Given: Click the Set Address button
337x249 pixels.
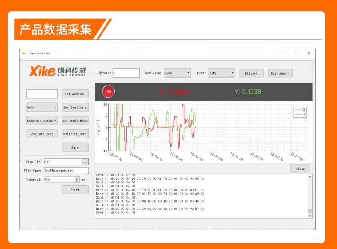Looking at the screenshot, I should pyautogui.click(x=75, y=94).
